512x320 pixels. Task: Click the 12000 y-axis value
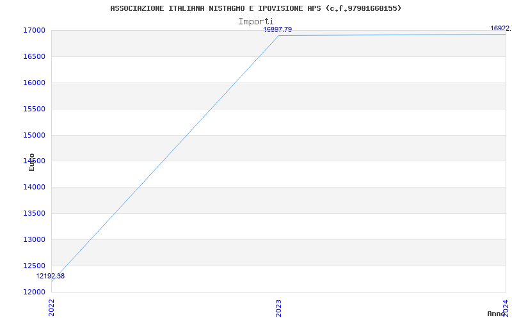coord(34,292)
